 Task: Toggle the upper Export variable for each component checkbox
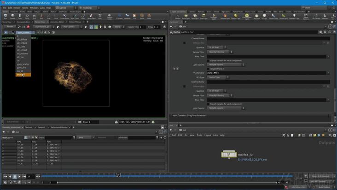click(208, 61)
